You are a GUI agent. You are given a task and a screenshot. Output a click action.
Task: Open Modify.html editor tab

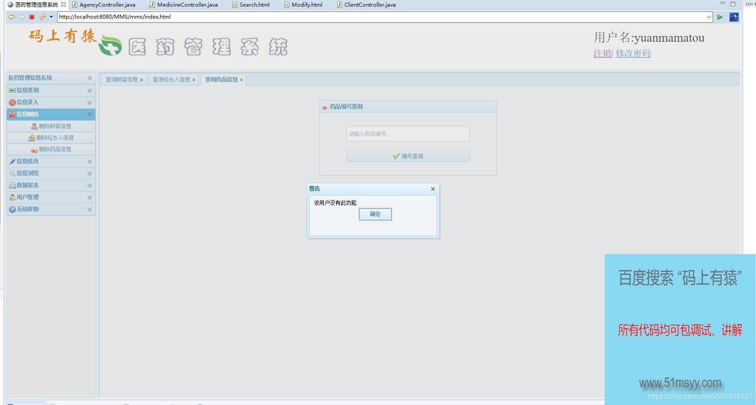[x=303, y=4]
